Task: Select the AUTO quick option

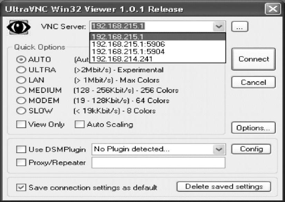Action: point(21,60)
